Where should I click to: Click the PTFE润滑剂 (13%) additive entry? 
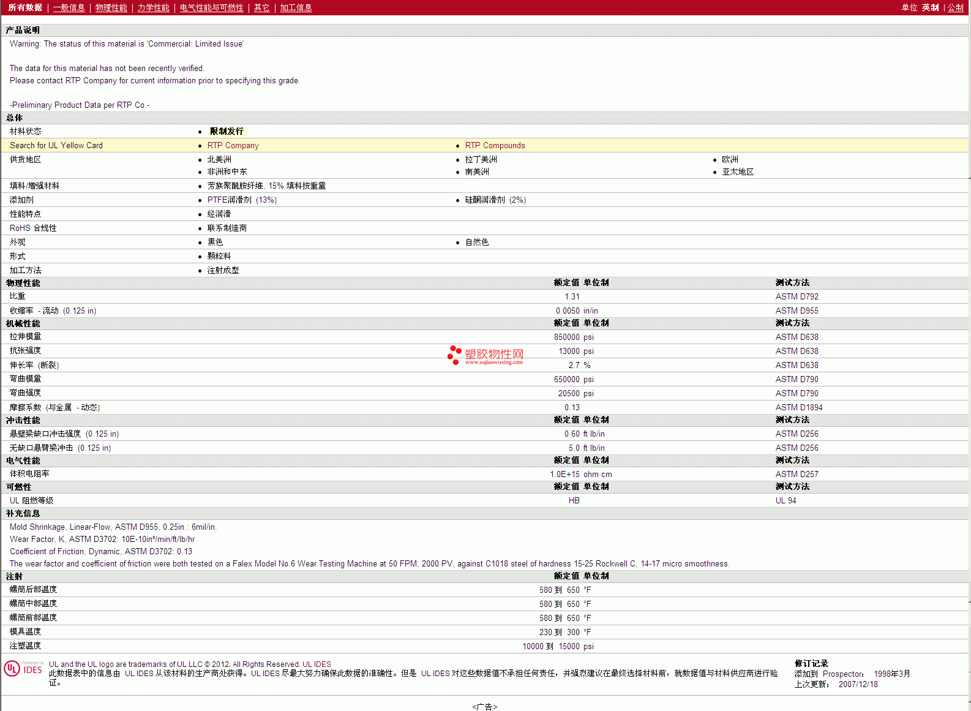click(242, 200)
